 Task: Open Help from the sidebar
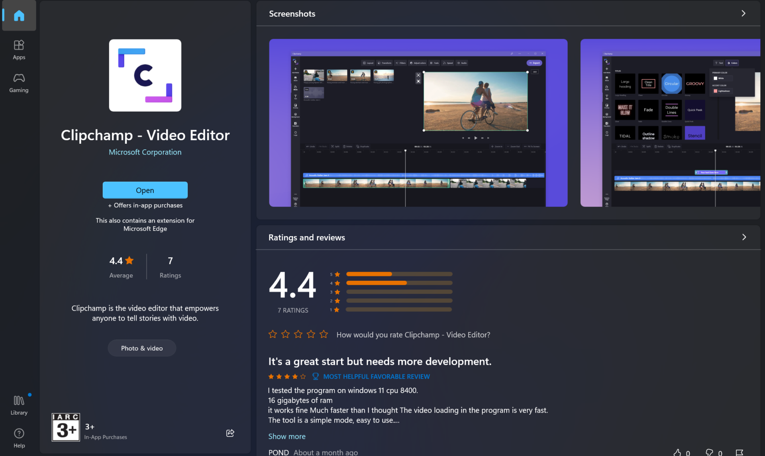tap(19, 437)
